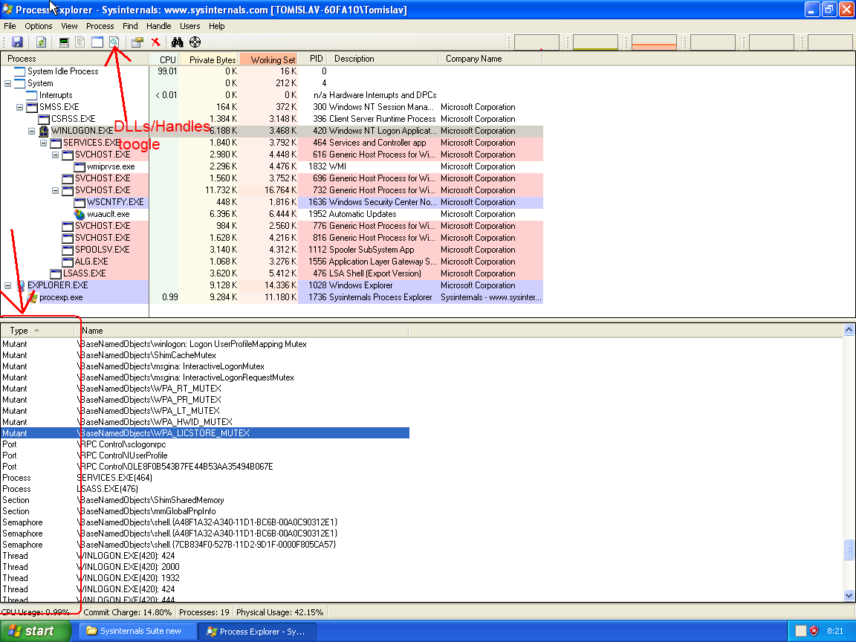856x642 pixels.
Task: Select the ALG.EXE process row
Action: (x=271, y=262)
